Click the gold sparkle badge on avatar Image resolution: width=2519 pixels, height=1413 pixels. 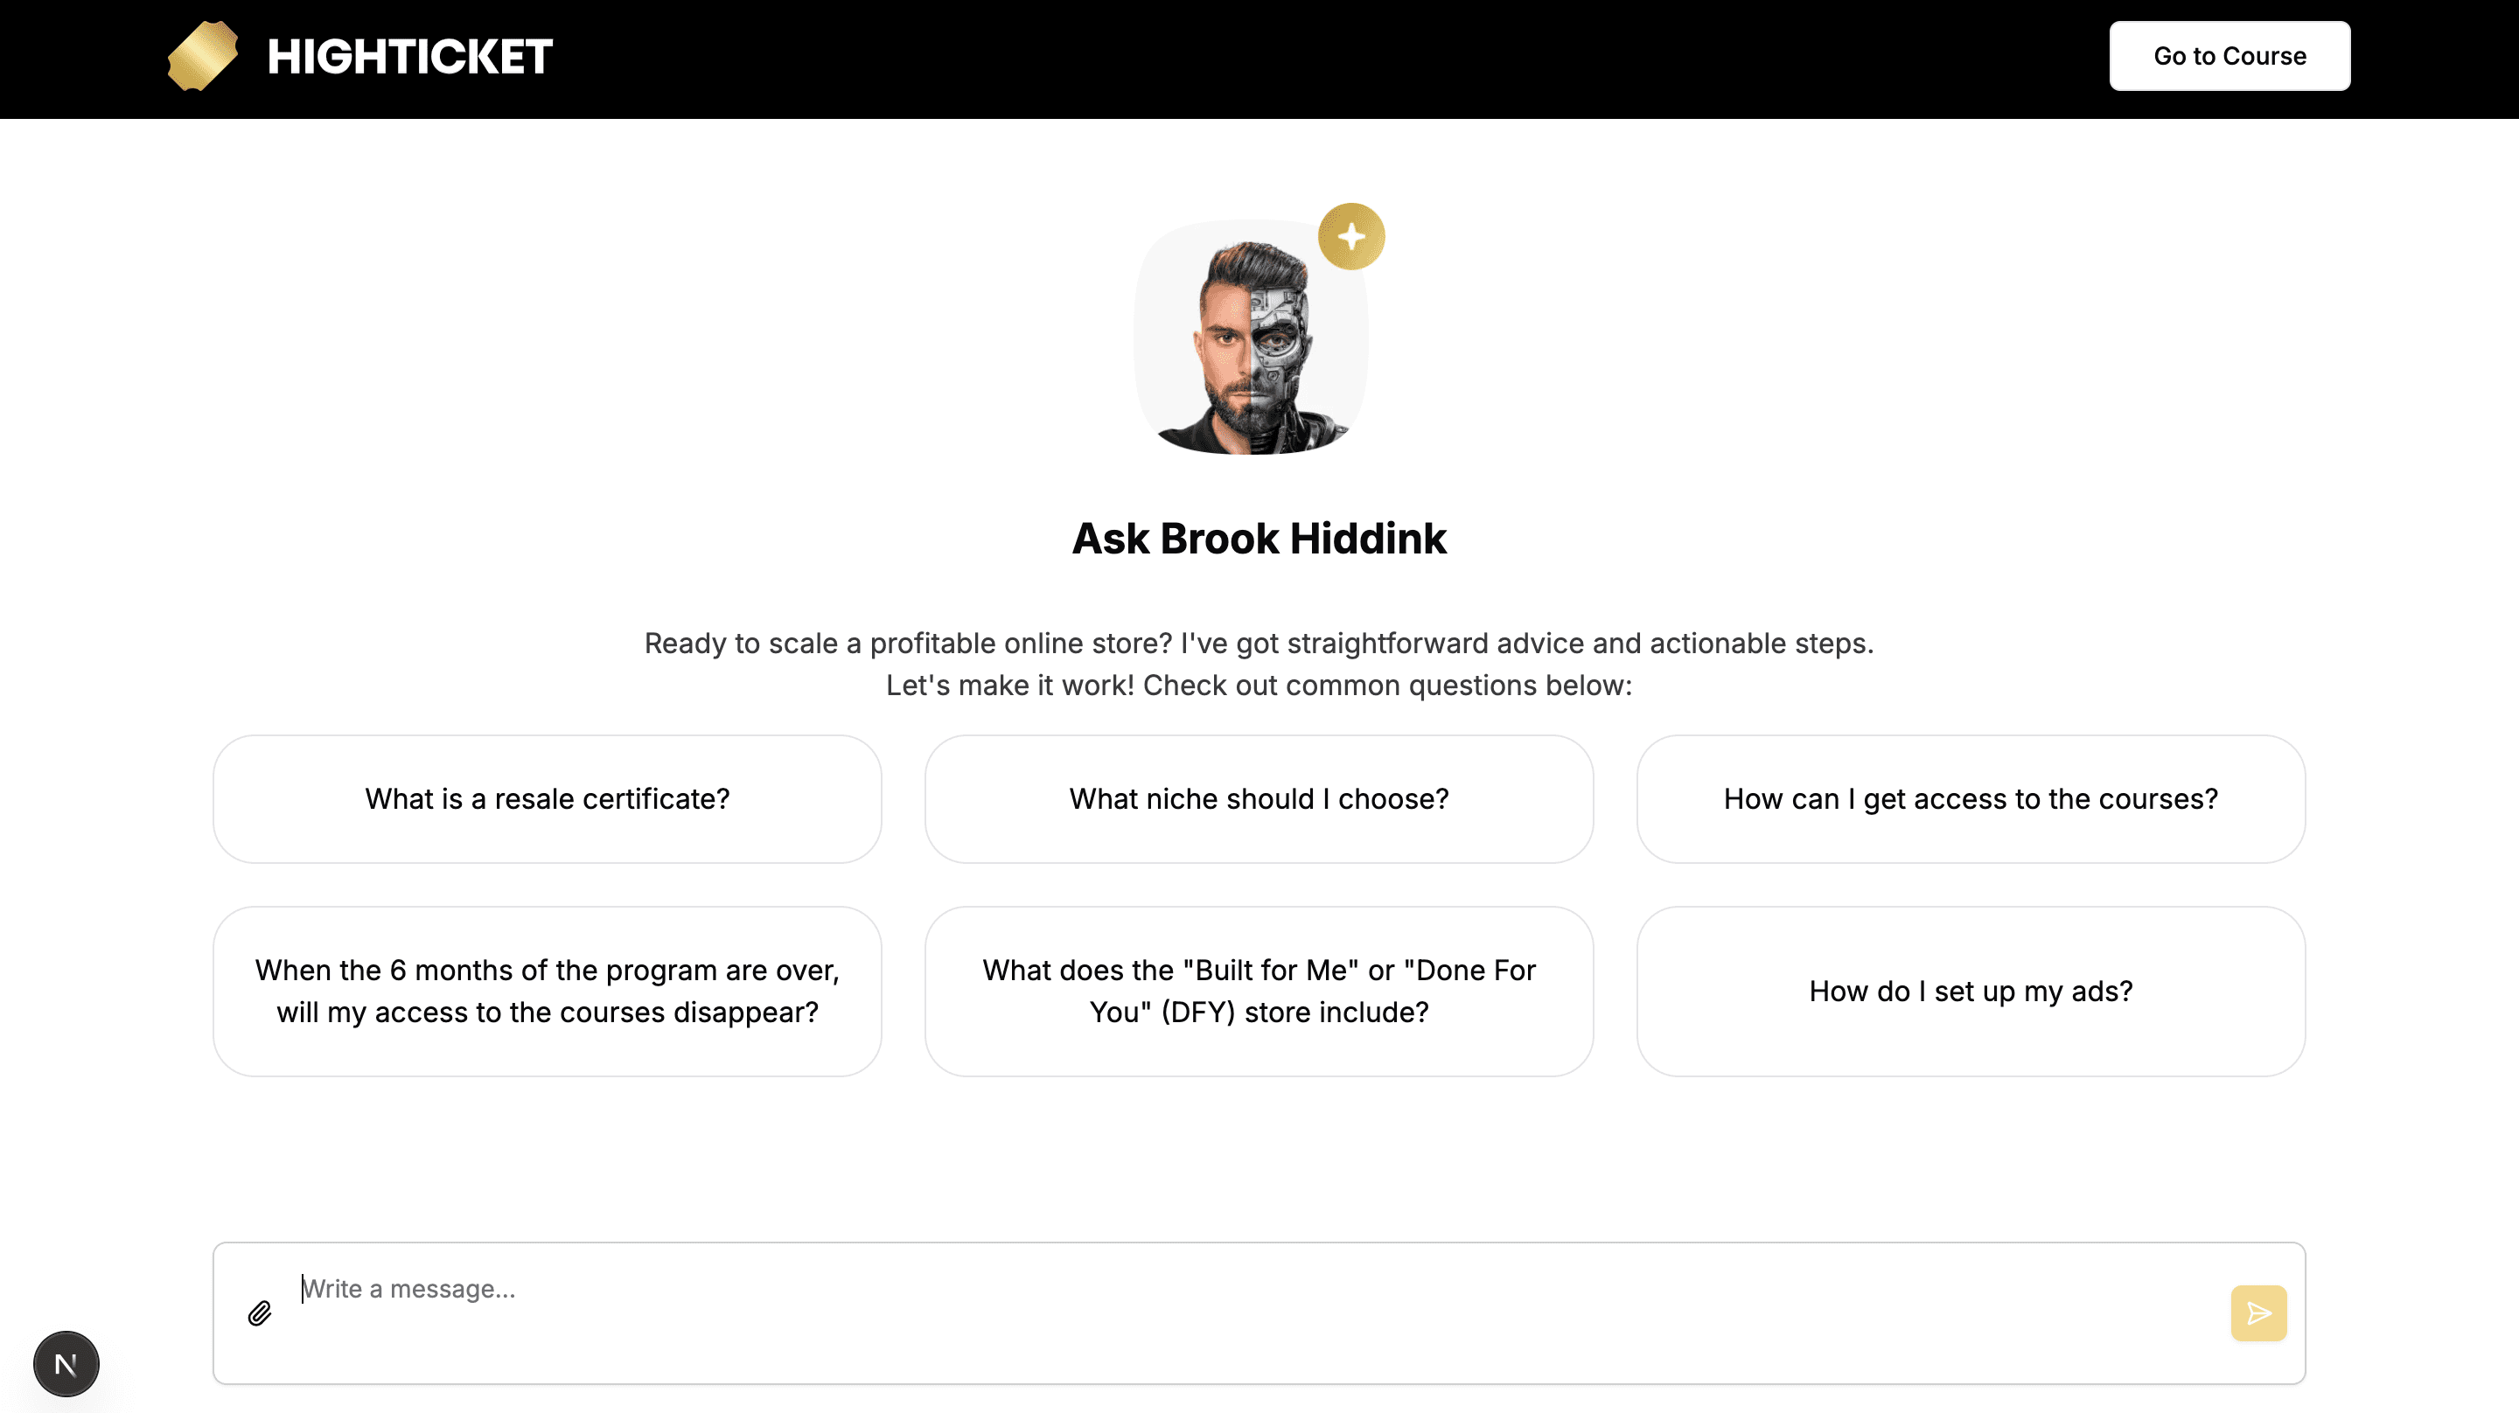pyautogui.click(x=1350, y=237)
